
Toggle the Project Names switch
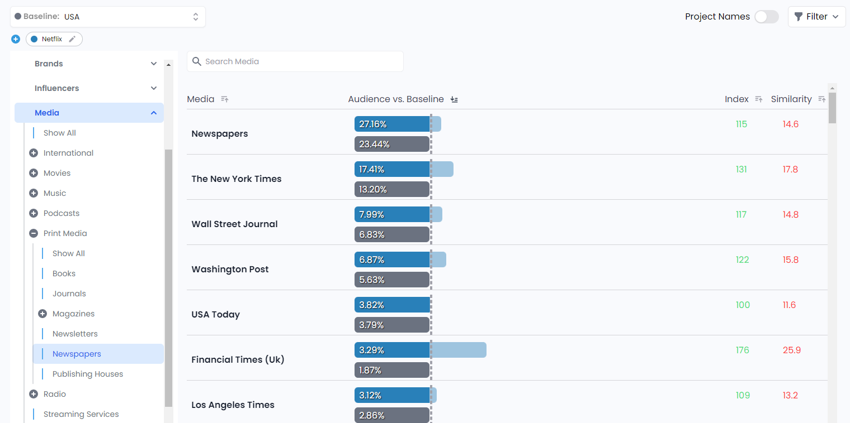tap(766, 17)
